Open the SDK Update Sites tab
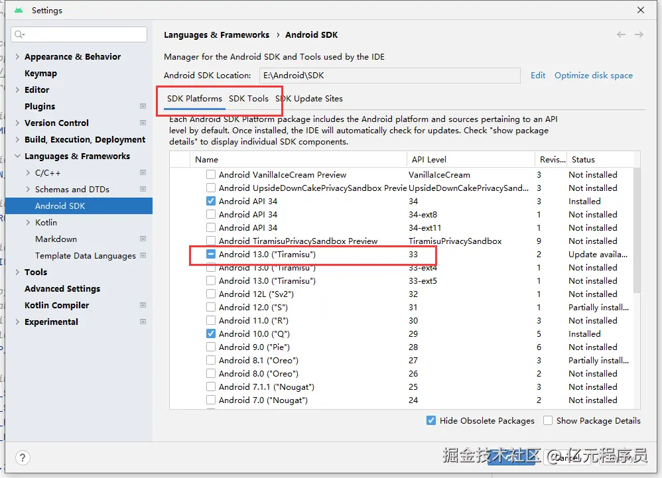The height and width of the screenshot is (478, 662). click(309, 99)
